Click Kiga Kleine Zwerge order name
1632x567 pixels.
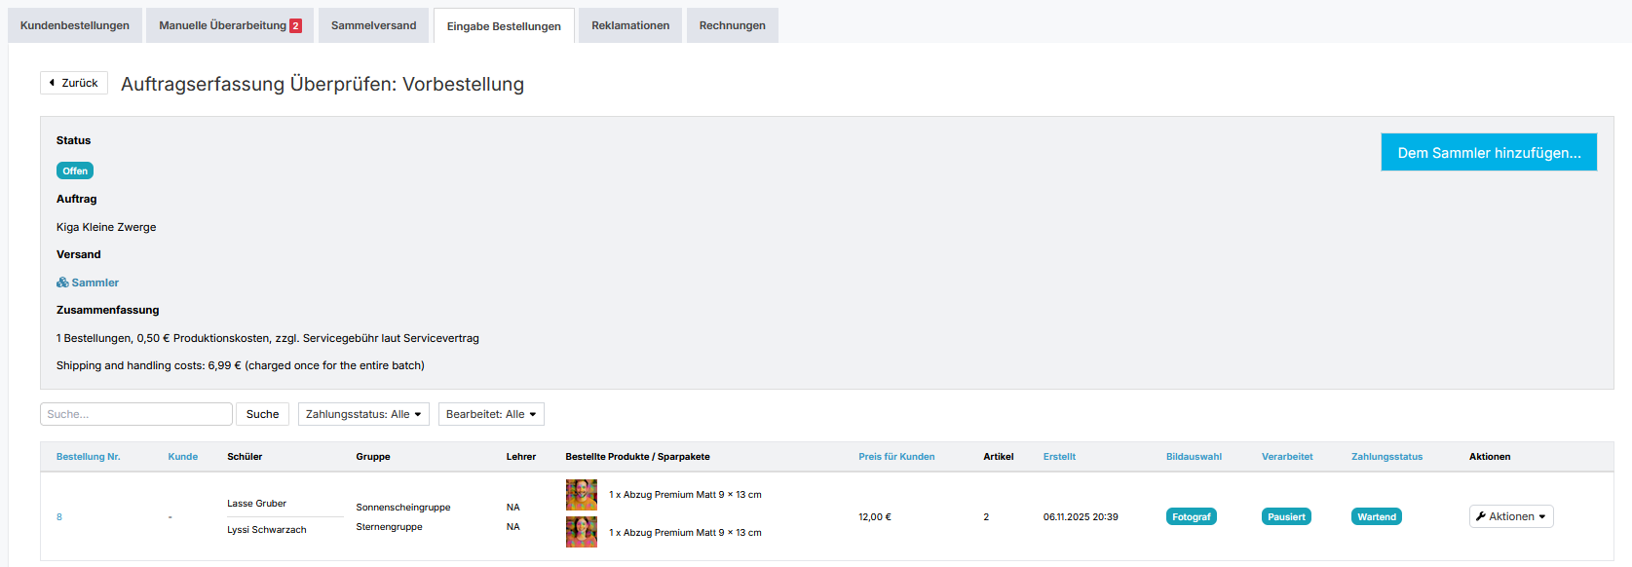106,227
